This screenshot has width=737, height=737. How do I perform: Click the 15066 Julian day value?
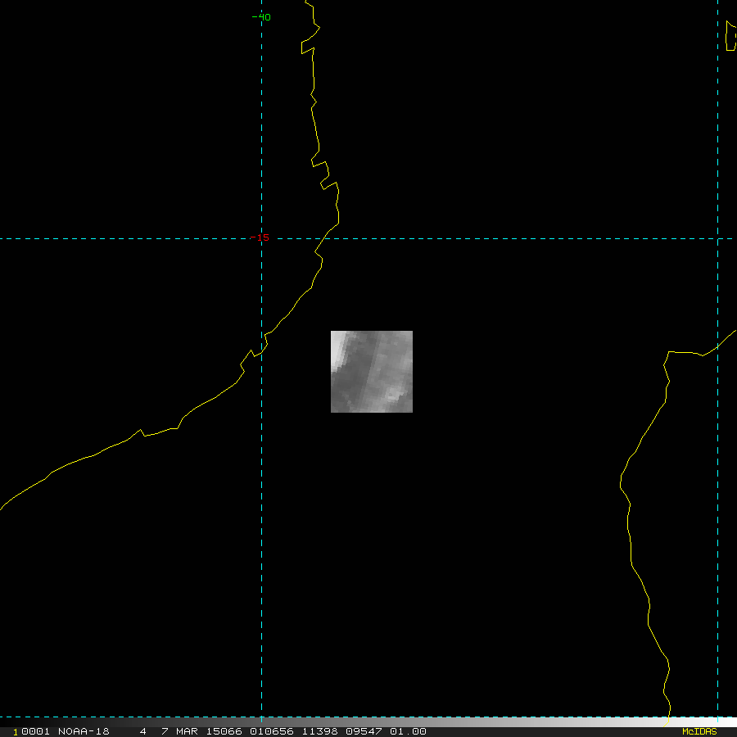point(221,731)
